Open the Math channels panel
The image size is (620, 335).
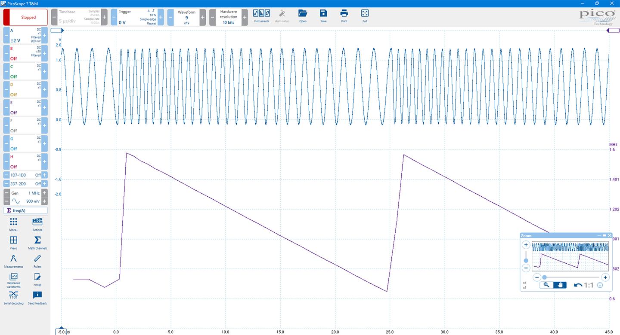click(x=37, y=242)
